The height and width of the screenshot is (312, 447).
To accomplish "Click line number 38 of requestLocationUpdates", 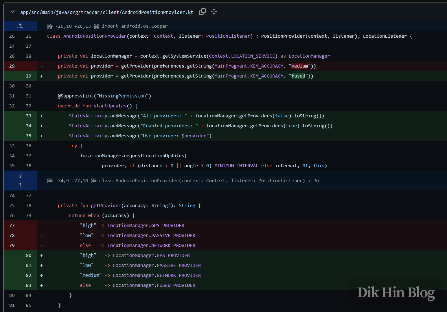I will [29, 166].
